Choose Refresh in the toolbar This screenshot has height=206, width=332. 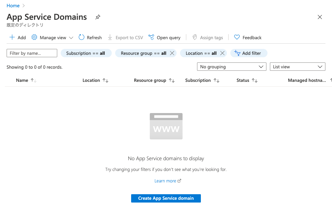94,37
